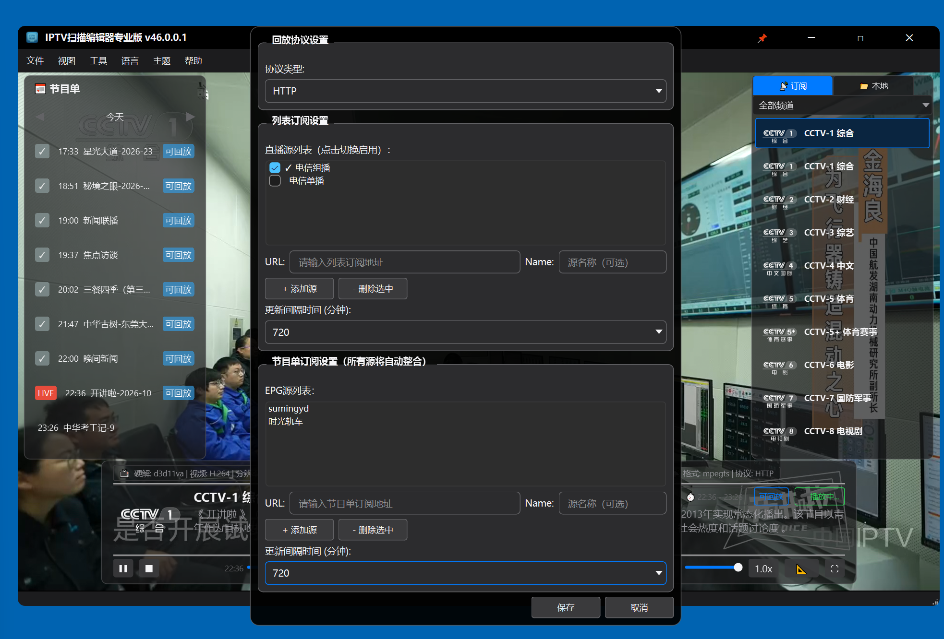944x639 pixels.
Task: Enable the 电信单播 source checkbox
Action: click(x=275, y=180)
